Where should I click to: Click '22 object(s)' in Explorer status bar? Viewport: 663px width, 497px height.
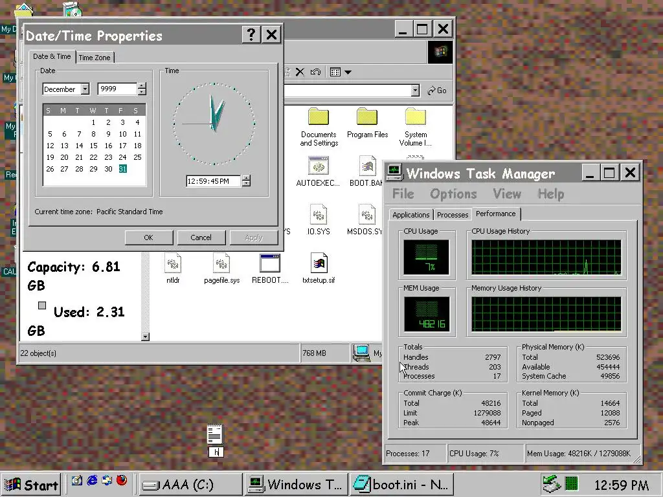click(x=38, y=353)
